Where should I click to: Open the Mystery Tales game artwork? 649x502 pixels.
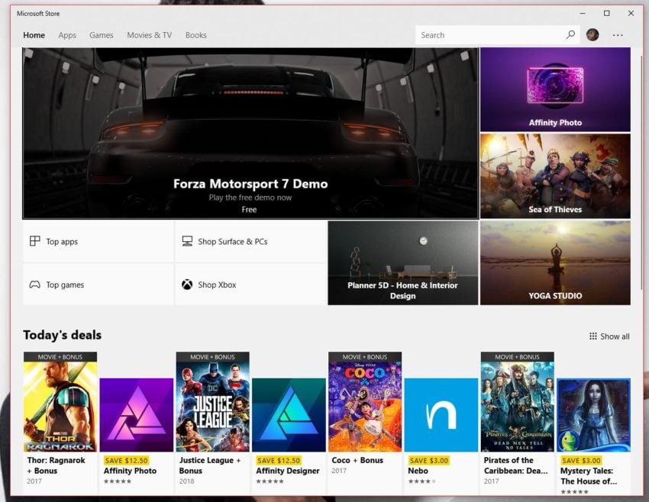point(593,415)
